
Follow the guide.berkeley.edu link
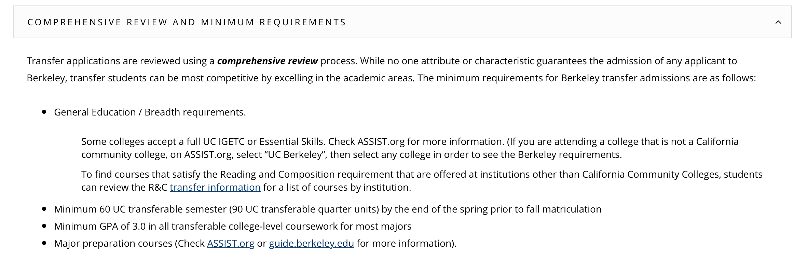pyautogui.click(x=311, y=243)
